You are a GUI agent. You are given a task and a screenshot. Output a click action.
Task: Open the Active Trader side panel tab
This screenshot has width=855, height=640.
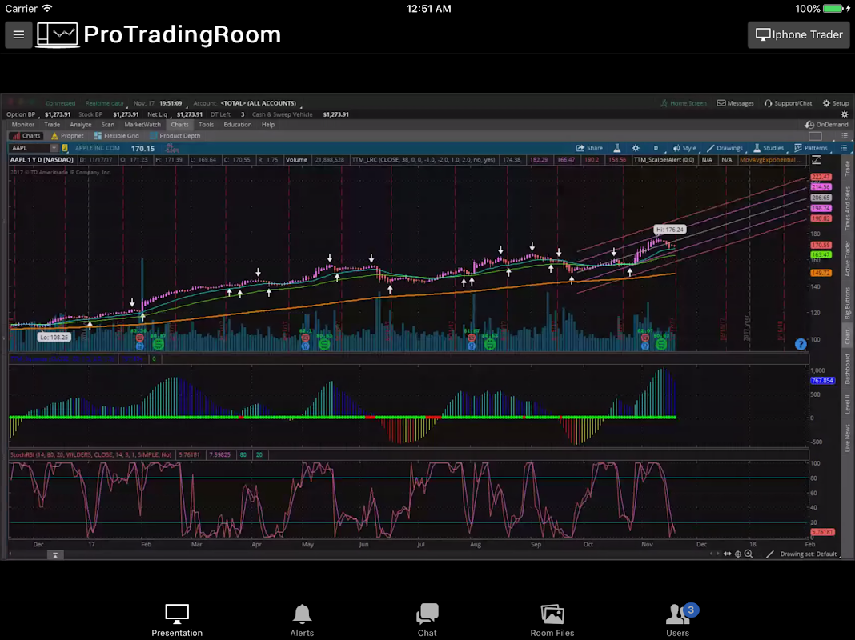847,258
